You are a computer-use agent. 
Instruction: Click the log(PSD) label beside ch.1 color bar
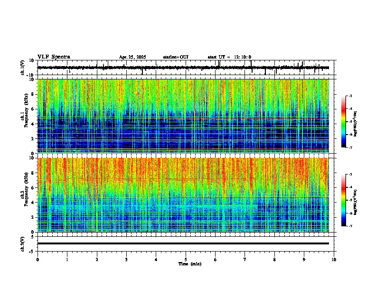pos(356,124)
